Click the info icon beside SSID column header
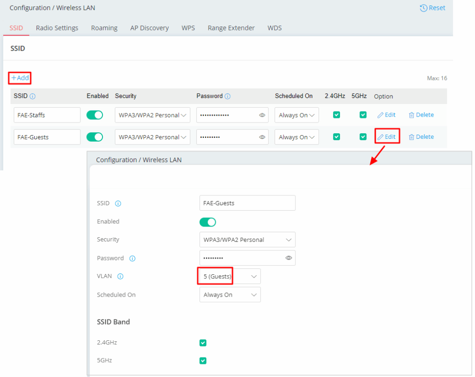The width and height of the screenshot is (475, 377). (32, 97)
